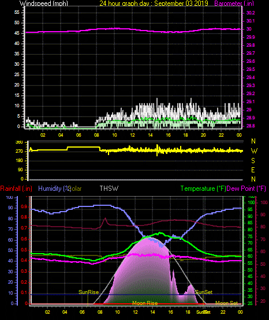Image resolution: width=269 pixels, height=320 pixels.
Task: Click the Rainfall (in) legend label
Action: 16,189
